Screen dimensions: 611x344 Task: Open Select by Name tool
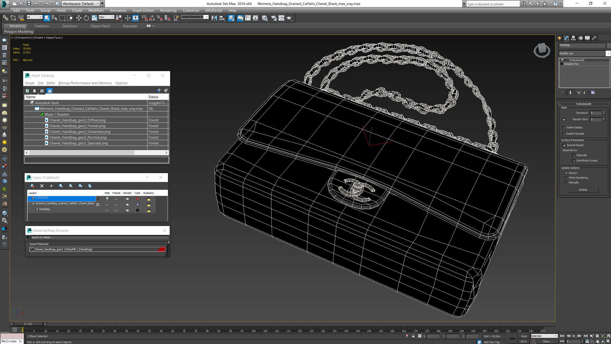[54, 18]
